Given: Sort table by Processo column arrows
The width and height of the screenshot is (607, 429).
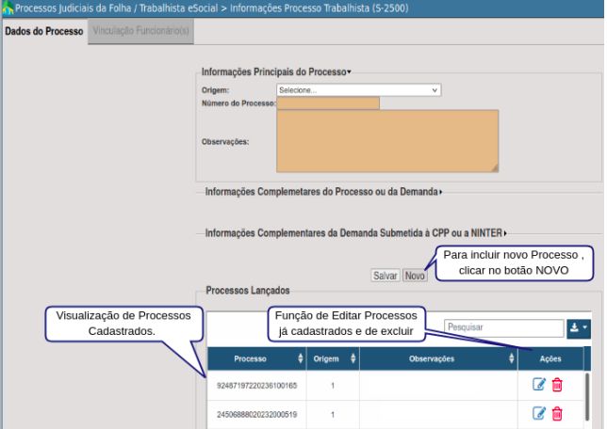Looking at the screenshot, I should tap(301, 358).
